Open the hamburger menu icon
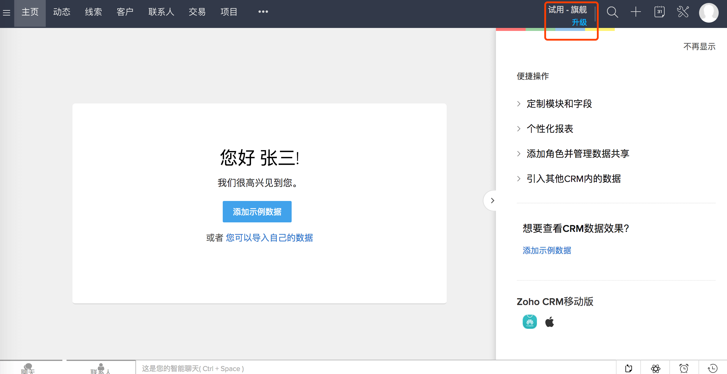 (x=7, y=12)
